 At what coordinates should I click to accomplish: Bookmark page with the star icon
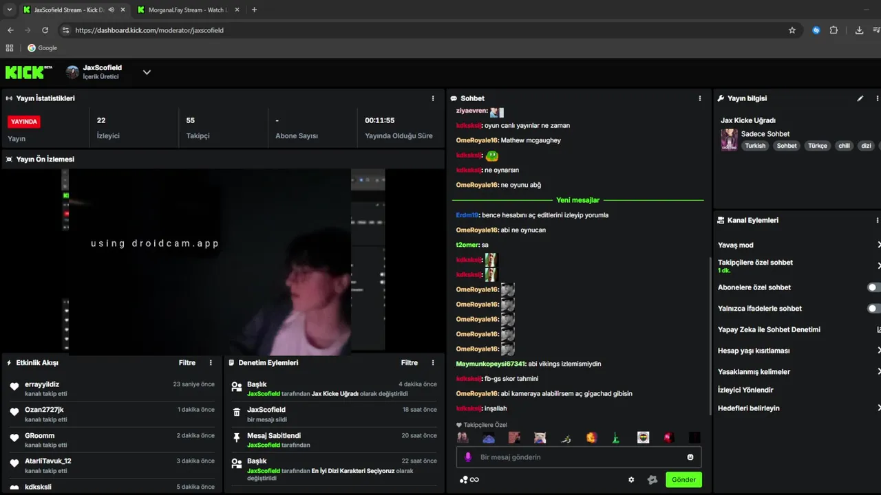(792, 30)
